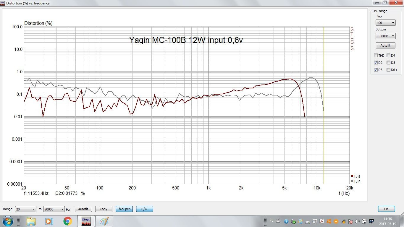This screenshot has height=227, width=404.
Task: Open the Avast antivirus tray icon
Action: point(329,221)
